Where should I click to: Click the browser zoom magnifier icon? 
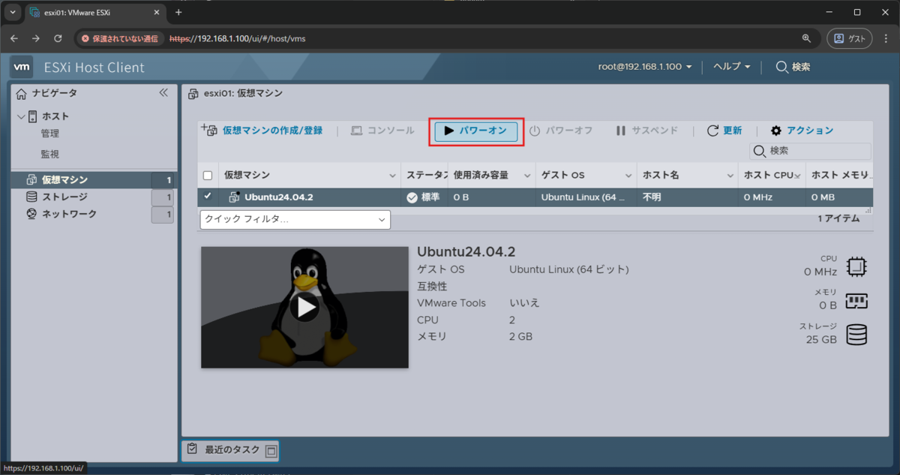(x=806, y=38)
